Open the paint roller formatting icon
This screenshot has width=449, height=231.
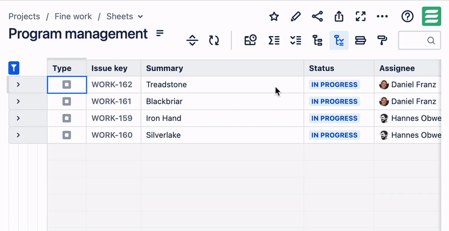(382, 40)
